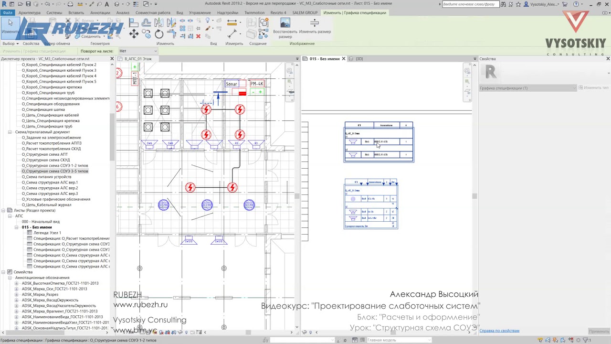
Task: Select the Offset tool in Modify panel
Action: point(147,22)
